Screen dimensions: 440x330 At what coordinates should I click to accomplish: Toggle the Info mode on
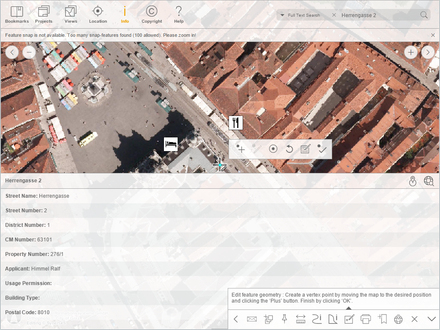point(125,13)
